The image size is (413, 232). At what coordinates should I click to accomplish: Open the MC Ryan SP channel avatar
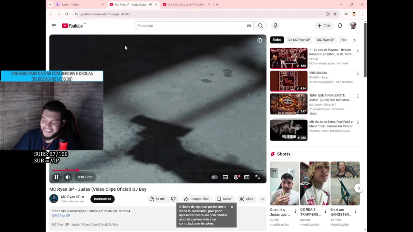pos(54,199)
